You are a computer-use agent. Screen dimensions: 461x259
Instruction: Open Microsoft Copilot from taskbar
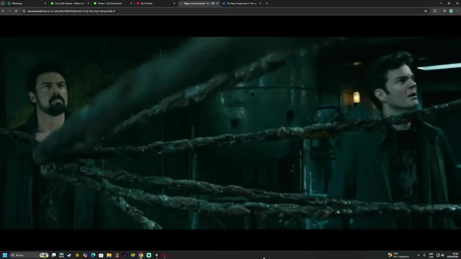85,255
